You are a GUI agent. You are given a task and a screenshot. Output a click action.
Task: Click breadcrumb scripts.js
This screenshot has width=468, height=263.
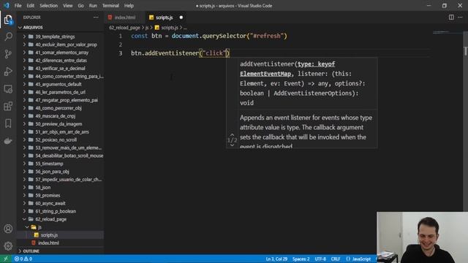coord(167,28)
